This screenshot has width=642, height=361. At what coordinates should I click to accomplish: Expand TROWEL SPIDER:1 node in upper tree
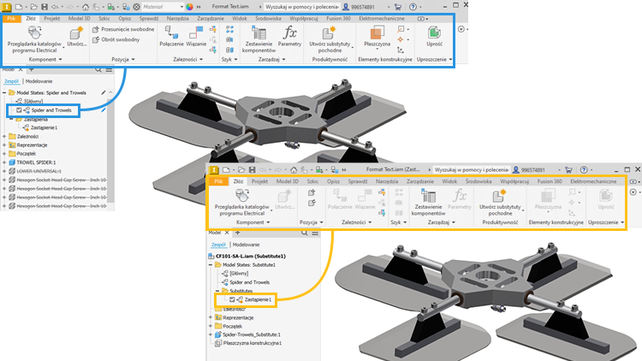coord(4,163)
